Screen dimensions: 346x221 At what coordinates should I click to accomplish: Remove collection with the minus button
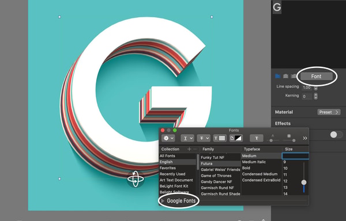[x=195, y=149]
